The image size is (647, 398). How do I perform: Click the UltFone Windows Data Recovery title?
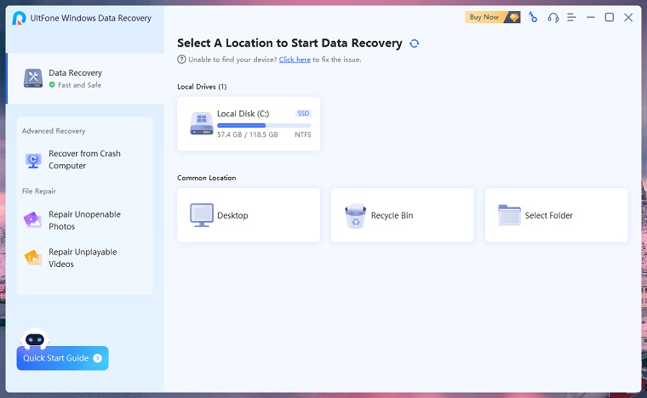(91, 18)
